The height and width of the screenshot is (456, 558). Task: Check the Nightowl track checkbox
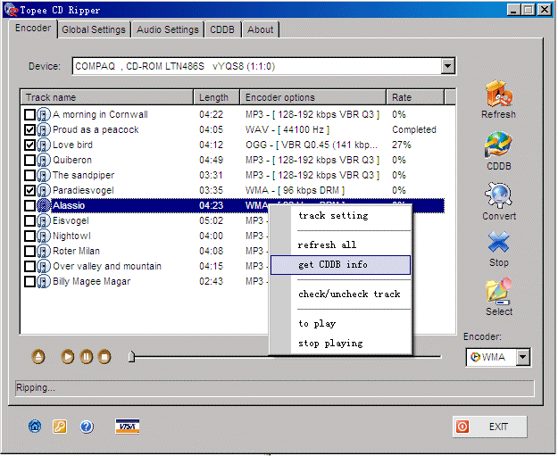29,236
